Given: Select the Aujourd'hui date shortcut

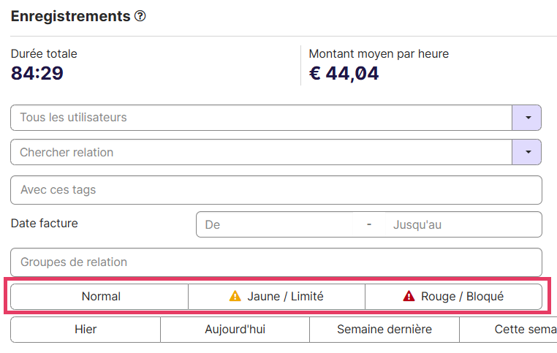Looking at the screenshot, I should click(235, 330).
